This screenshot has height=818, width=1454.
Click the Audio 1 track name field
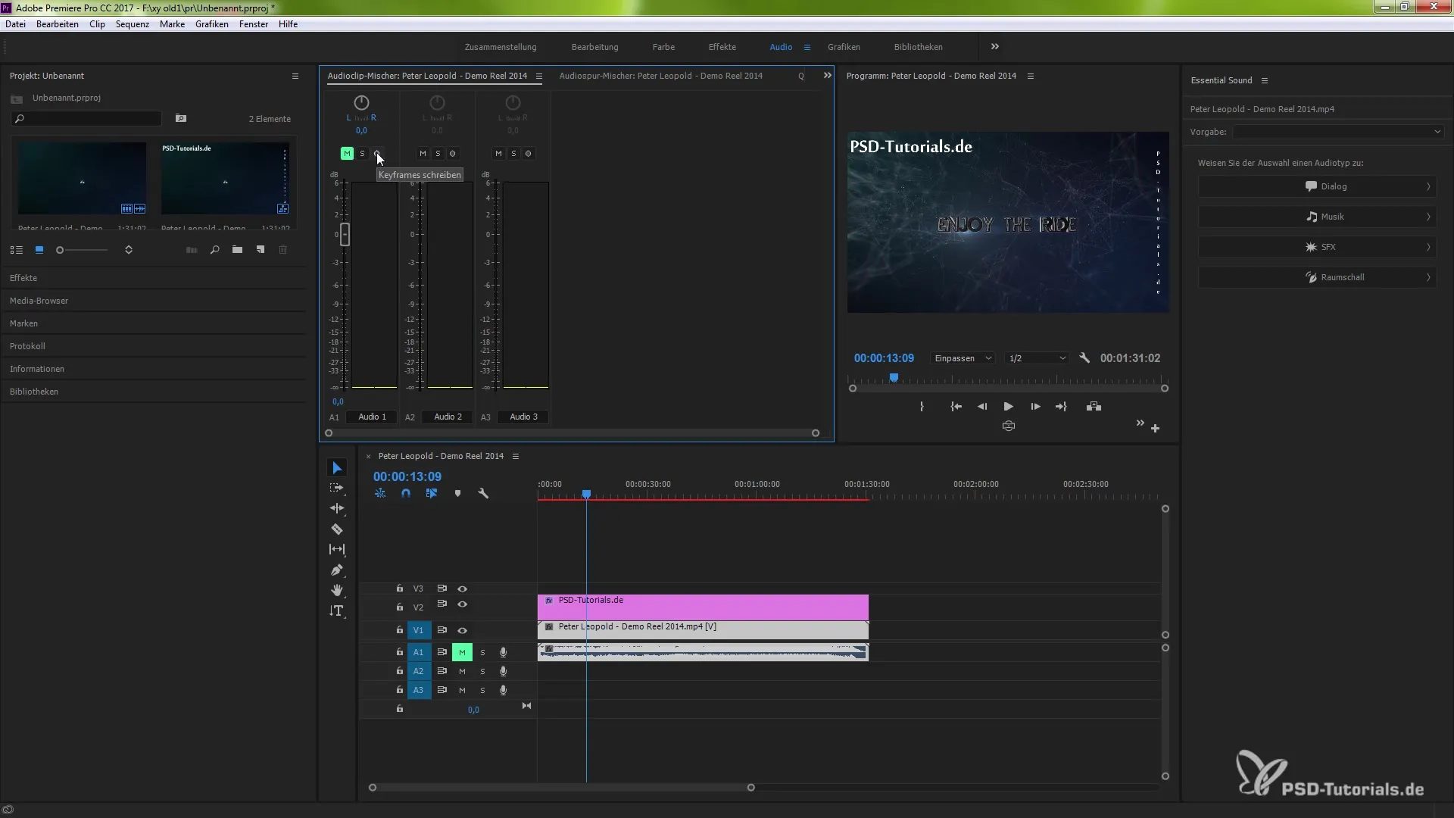click(x=372, y=417)
